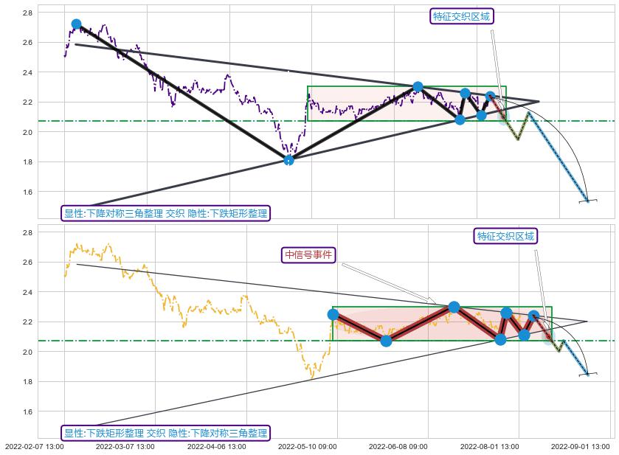This screenshot has height=455, width=619.
Task: Click the top chart's 显性:下降对称三角整理 pattern caption
Action: (165, 214)
